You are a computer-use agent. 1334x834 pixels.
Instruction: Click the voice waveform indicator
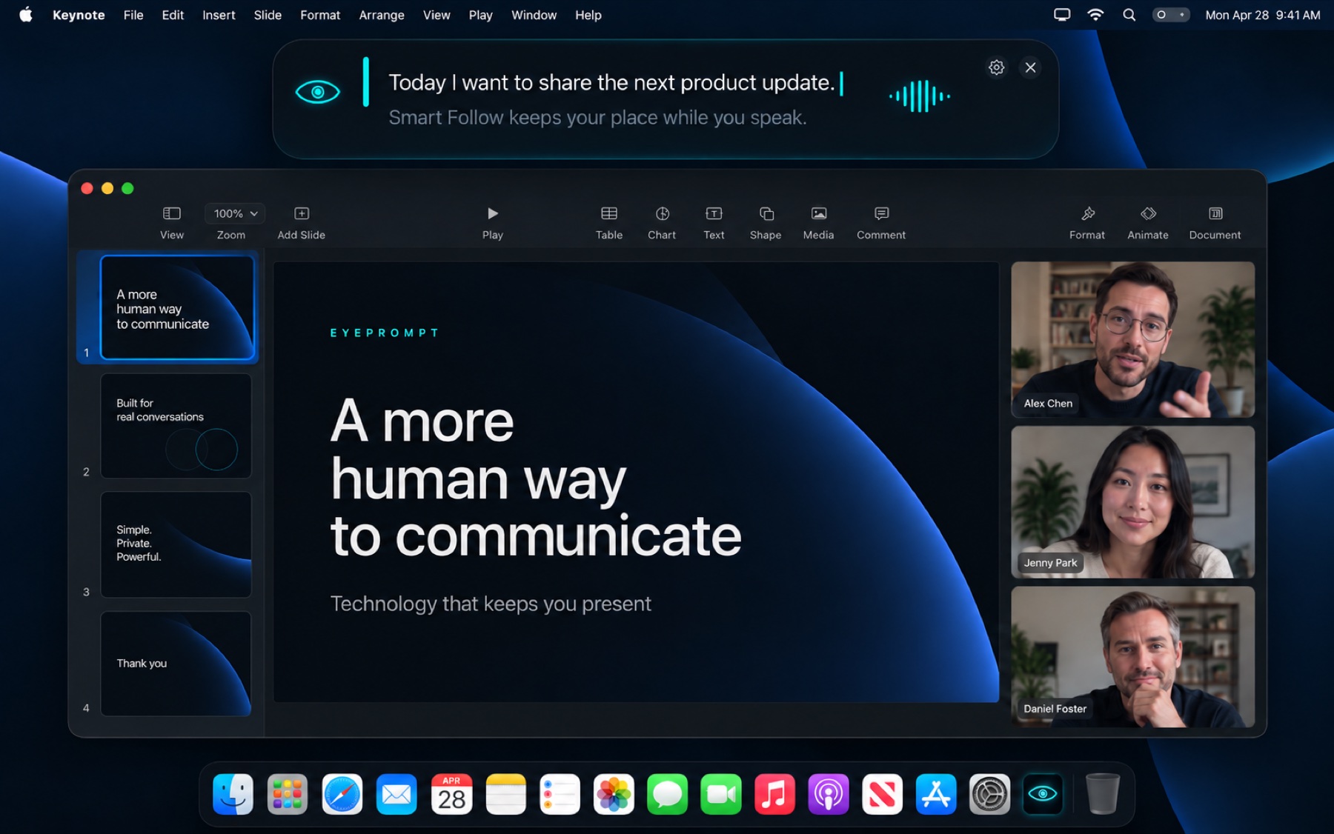tap(919, 96)
